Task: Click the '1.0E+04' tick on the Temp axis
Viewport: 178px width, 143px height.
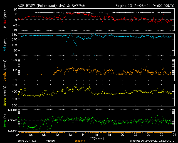Action: (13, 131)
